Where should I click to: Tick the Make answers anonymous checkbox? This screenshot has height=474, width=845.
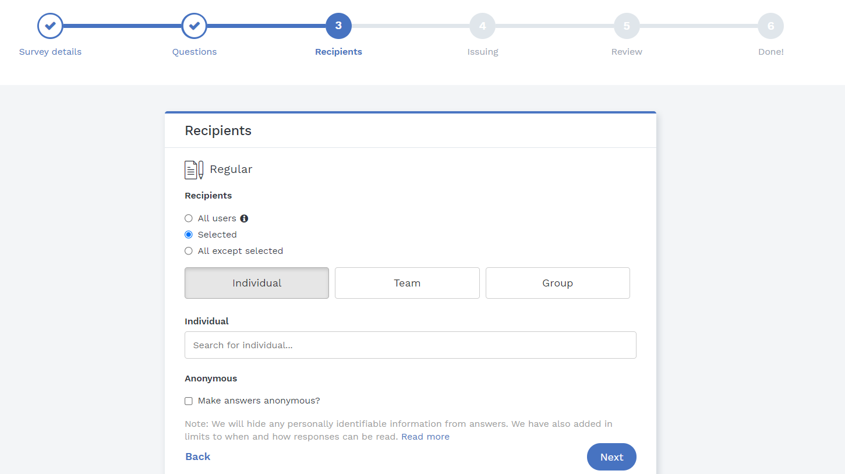coord(189,401)
